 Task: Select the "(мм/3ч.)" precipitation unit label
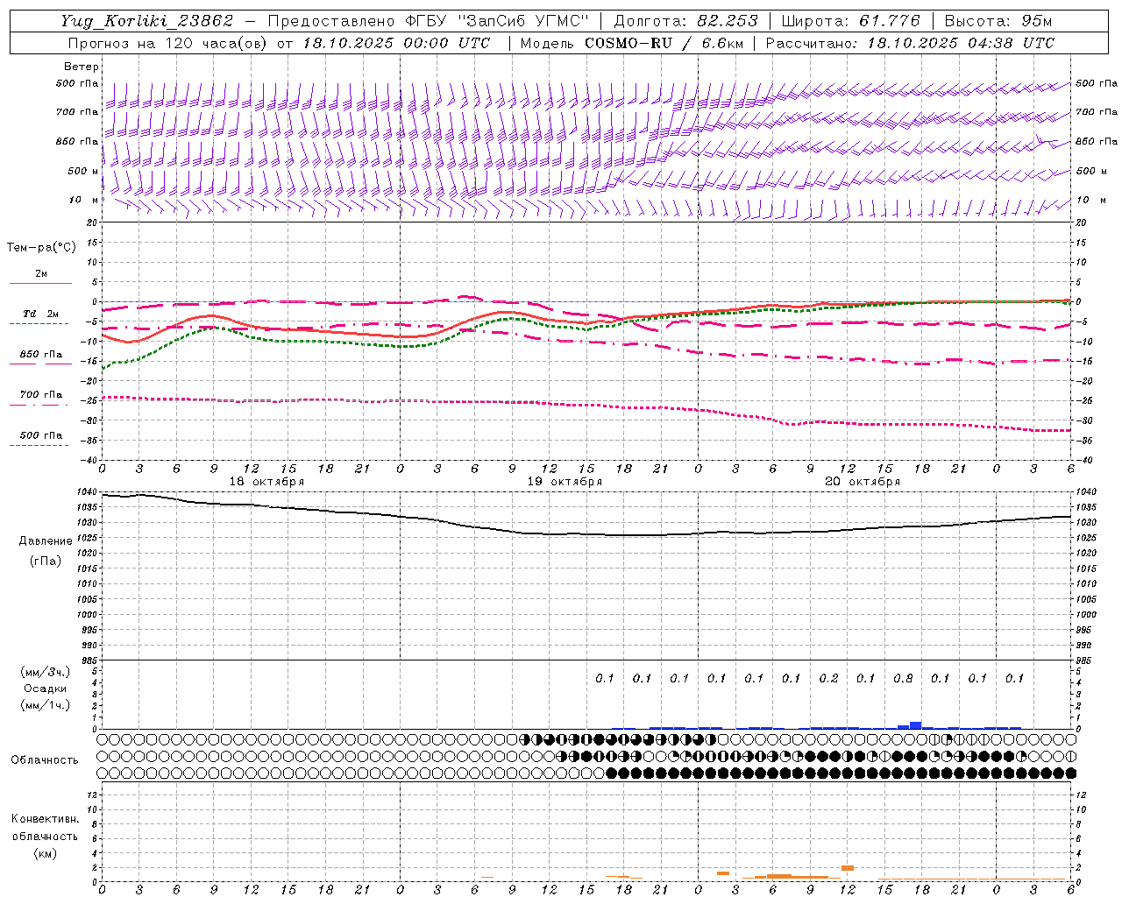46,672
